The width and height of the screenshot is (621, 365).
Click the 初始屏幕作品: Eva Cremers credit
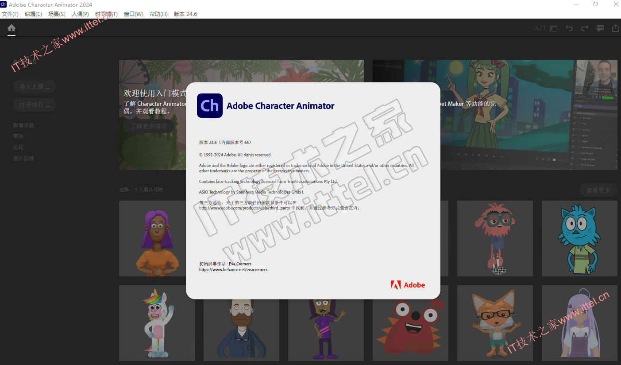pos(225,264)
